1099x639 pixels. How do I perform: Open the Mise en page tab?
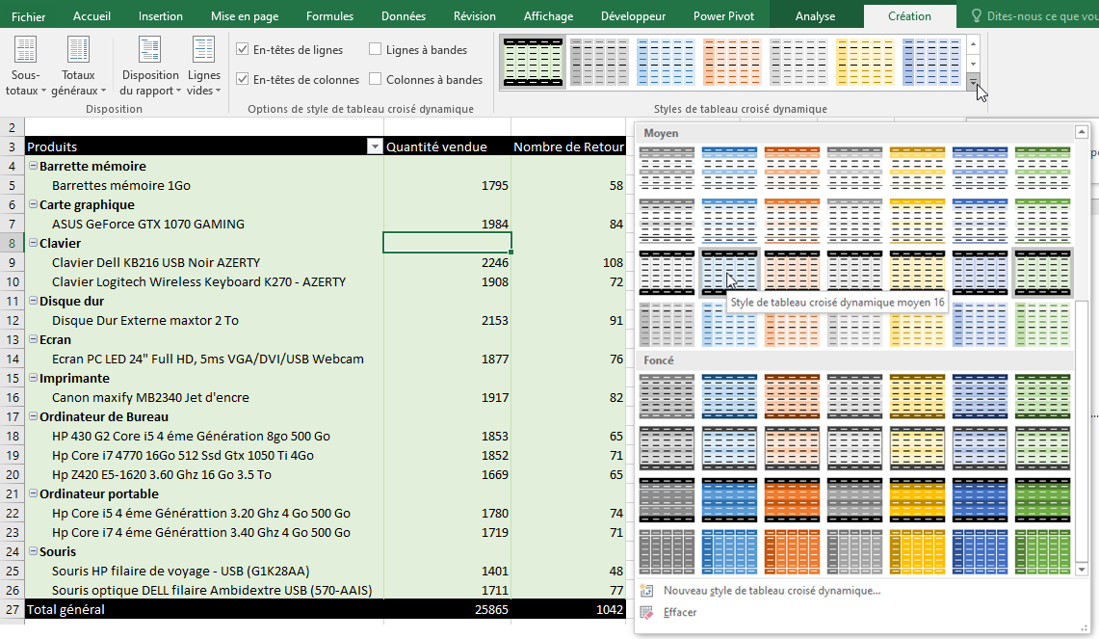pos(245,16)
